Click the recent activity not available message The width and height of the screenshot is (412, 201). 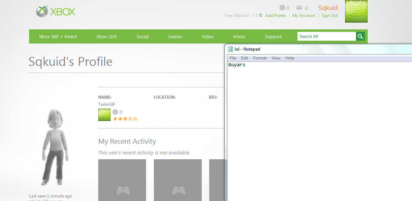coord(144,153)
